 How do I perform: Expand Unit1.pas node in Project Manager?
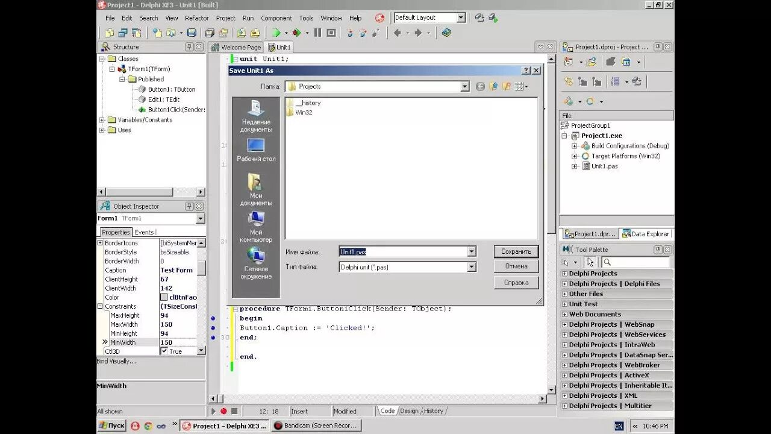[x=574, y=166]
